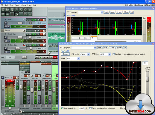Screen dimensions: 155x115
Task: Toggle the locking padlock toolbar icon
Action: (30, 14)
